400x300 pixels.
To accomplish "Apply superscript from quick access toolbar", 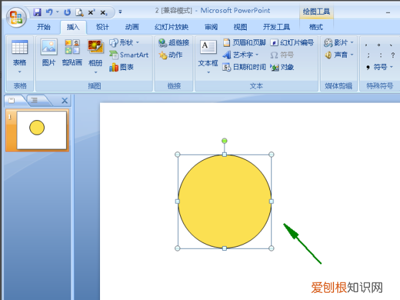I will pos(91,12).
